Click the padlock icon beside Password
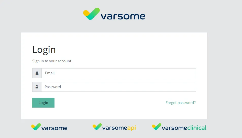Image resolution: width=242 pixels, height=138 pixels. 37,87
